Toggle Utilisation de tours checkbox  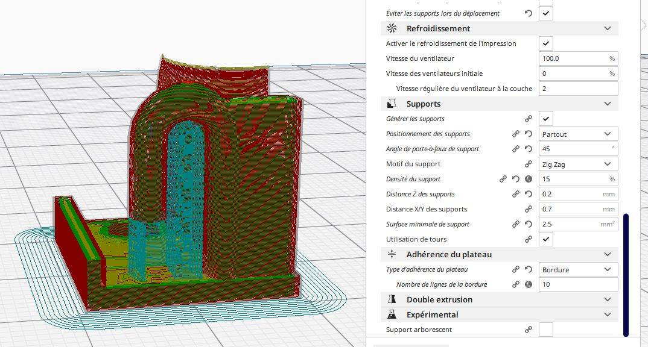[546, 239]
